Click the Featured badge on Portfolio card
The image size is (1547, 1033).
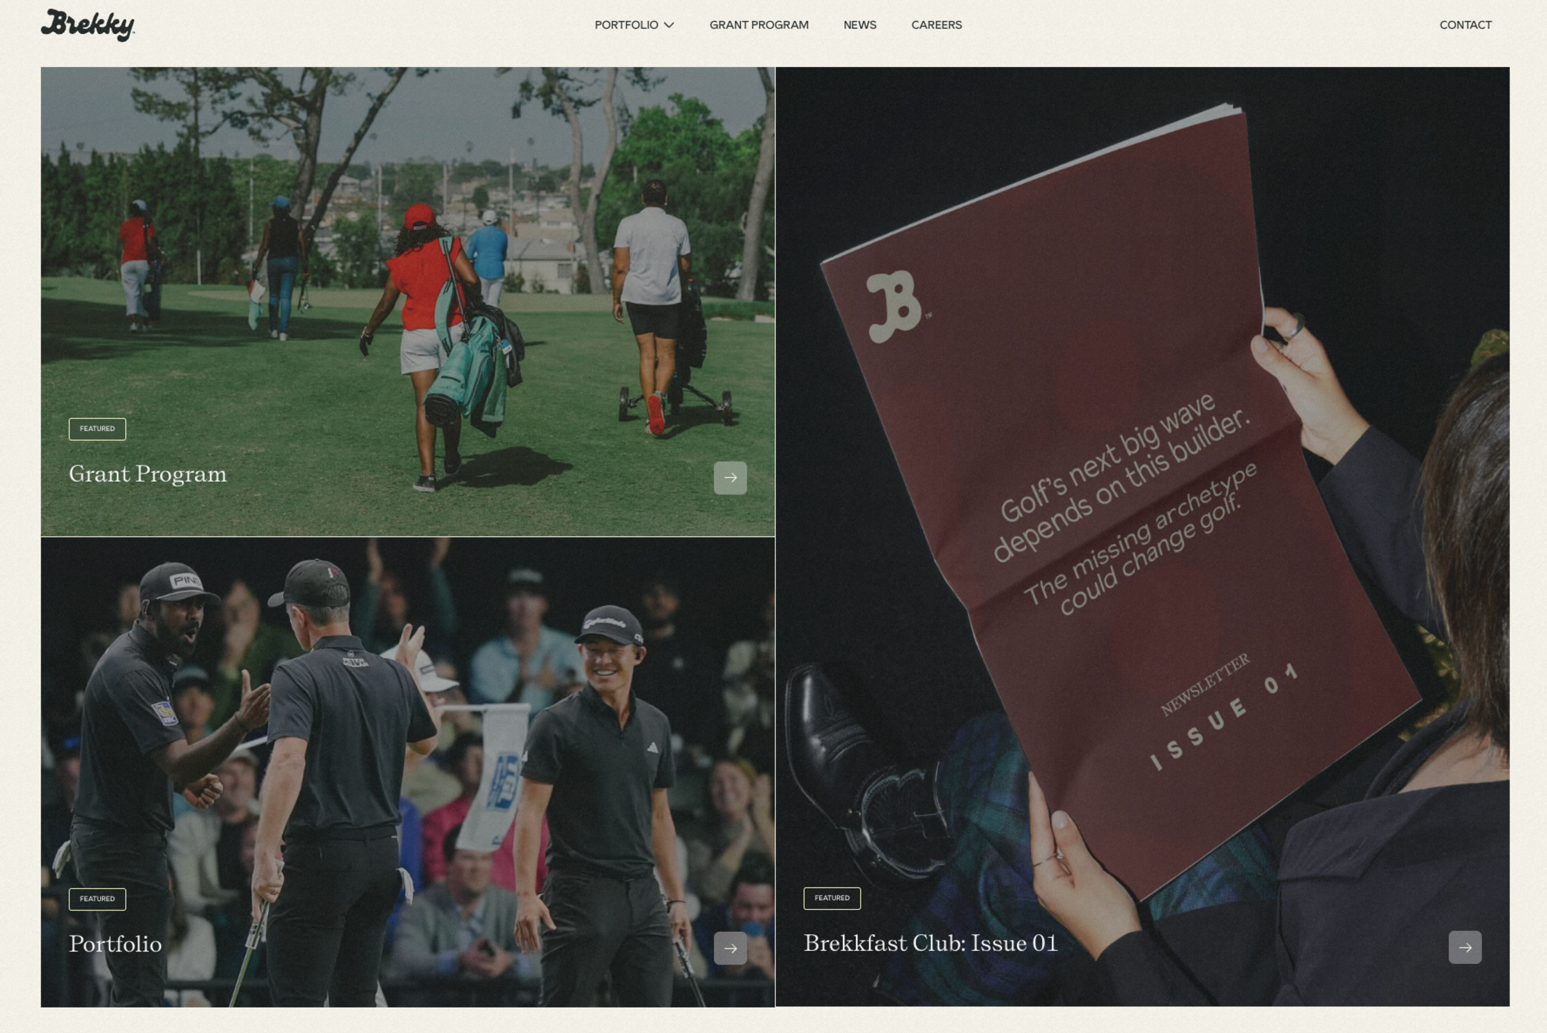(x=98, y=899)
